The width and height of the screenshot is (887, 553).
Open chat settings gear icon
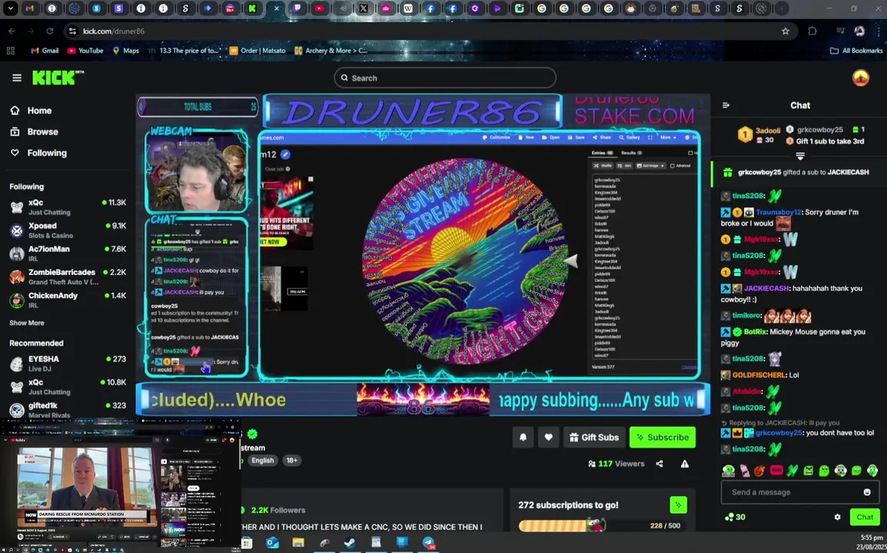pyautogui.click(x=837, y=517)
